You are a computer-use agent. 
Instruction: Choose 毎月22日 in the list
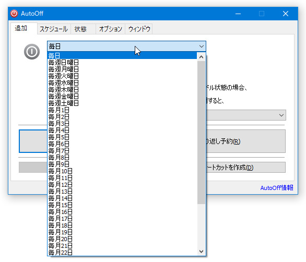tap(122, 253)
